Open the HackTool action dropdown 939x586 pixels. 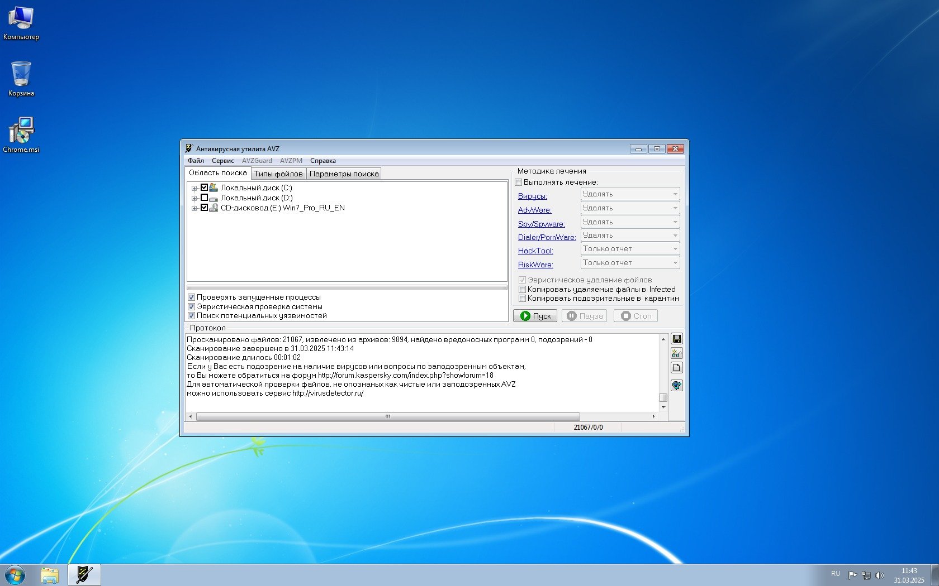[630, 249]
